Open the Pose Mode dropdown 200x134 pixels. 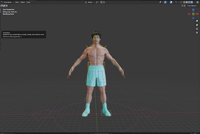point(7,2)
